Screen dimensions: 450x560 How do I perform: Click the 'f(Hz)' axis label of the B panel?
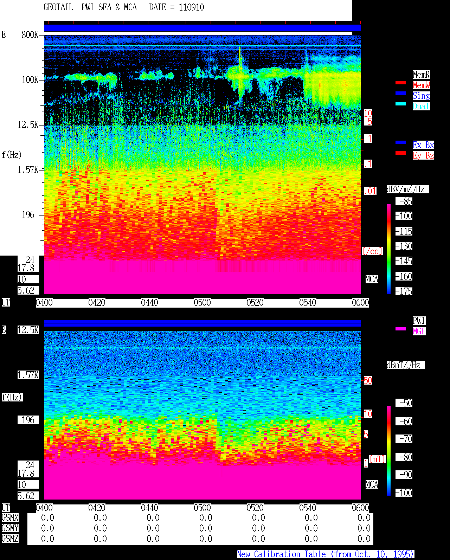(x=12, y=397)
